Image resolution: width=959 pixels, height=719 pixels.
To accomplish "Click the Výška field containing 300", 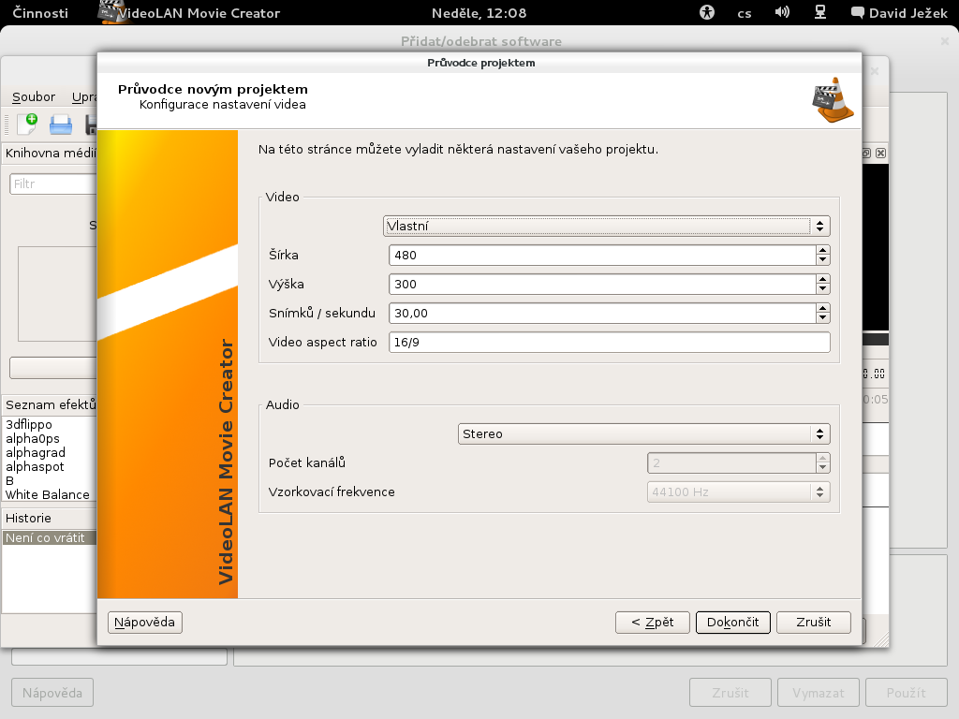I will (602, 285).
